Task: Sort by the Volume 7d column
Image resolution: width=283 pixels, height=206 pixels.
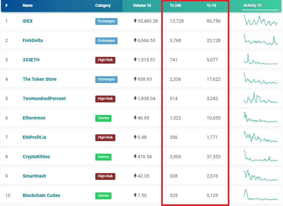Action: [142, 5]
